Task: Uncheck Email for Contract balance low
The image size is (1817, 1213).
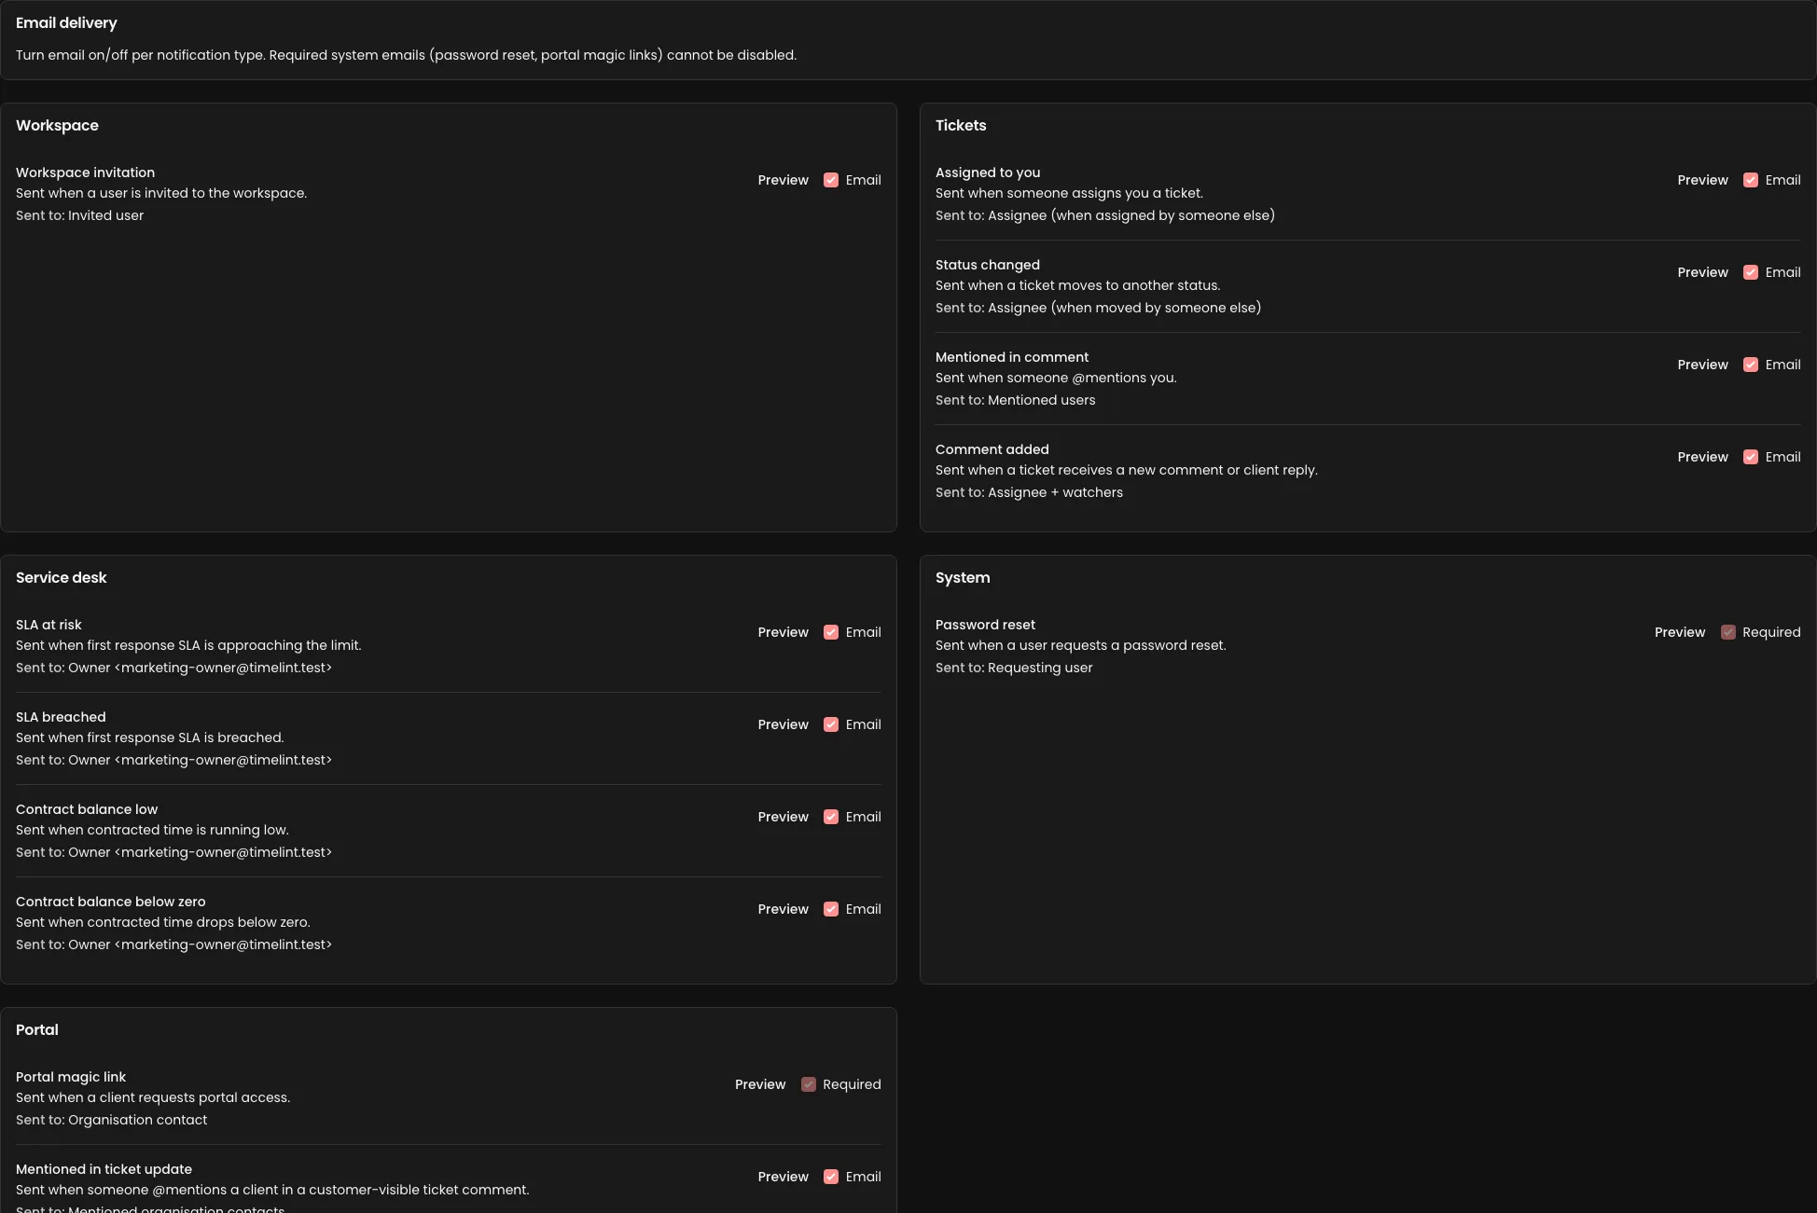Action: click(x=831, y=817)
